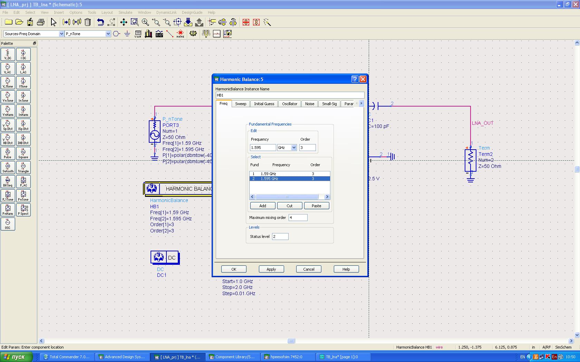Pick the P_1Tone power source palette icon

click(8, 196)
